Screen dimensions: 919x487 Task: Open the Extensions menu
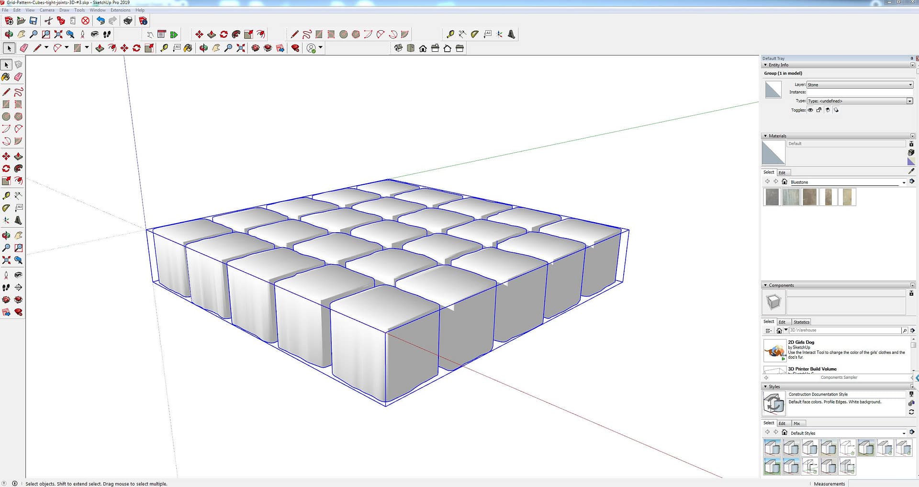[120, 10]
